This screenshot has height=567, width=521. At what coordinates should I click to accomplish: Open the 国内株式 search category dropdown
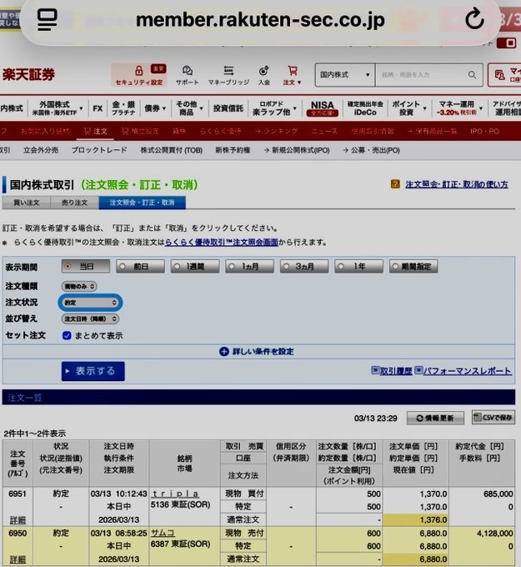click(345, 75)
